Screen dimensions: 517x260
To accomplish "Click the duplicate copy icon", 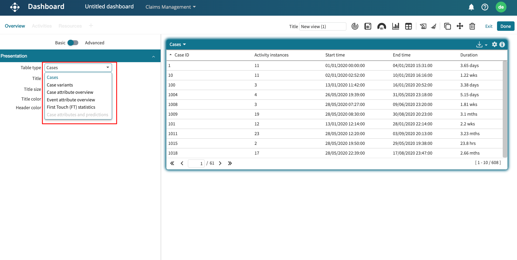I will tap(447, 26).
